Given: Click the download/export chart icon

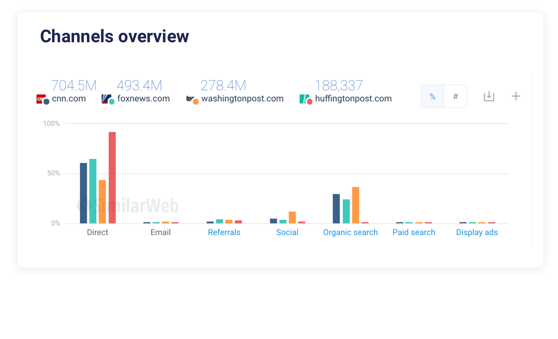Looking at the screenshot, I should [x=489, y=96].
